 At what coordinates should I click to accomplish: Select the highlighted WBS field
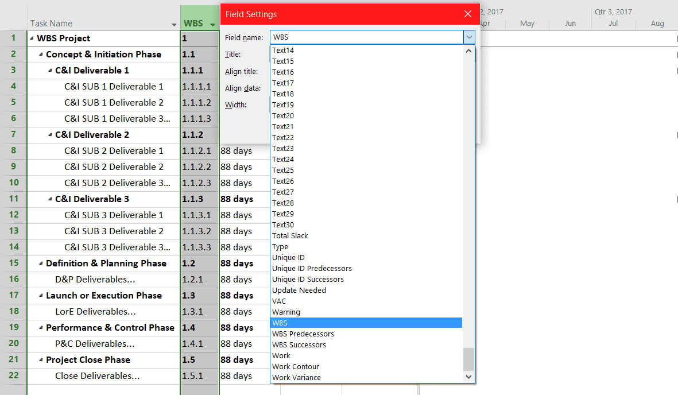[367, 323]
